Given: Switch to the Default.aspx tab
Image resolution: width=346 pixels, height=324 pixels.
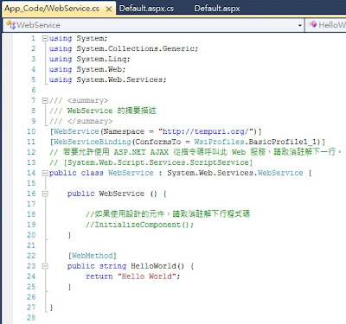Looking at the screenshot, I should 217,9.
